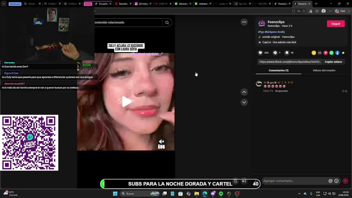Mention a user with the @ icon
The image size is (352, 198).
point(331,181)
